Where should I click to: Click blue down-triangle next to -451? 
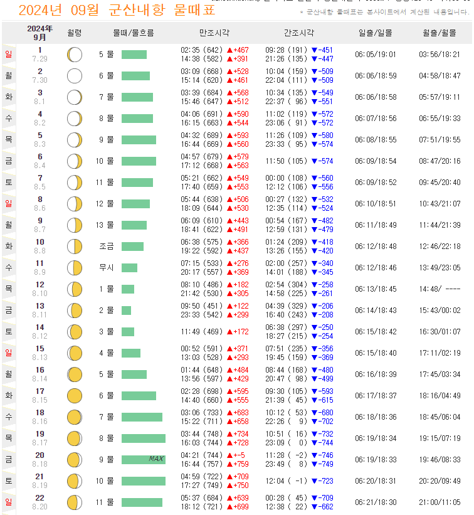click(315, 50)
